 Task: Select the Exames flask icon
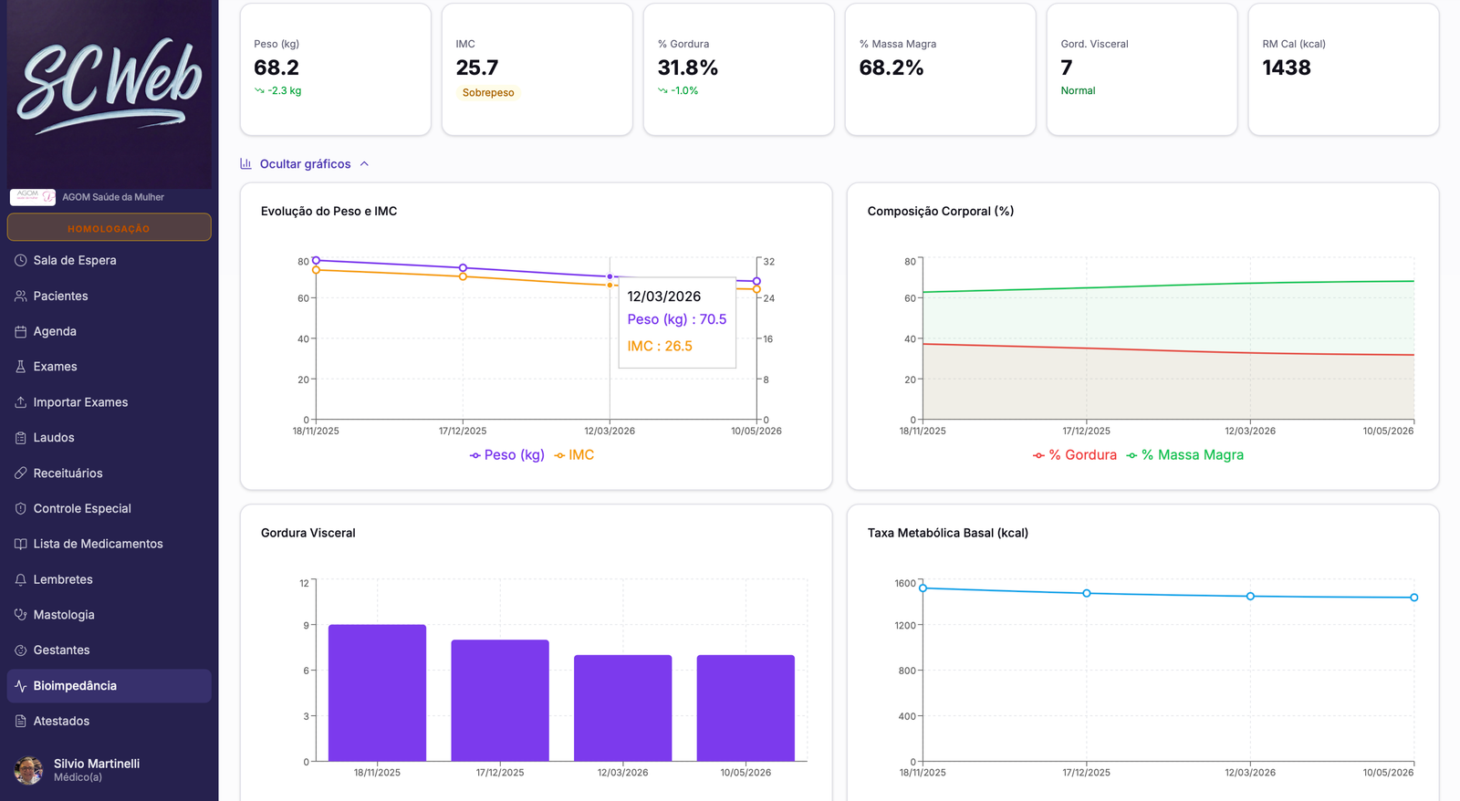tap(20, 367)
